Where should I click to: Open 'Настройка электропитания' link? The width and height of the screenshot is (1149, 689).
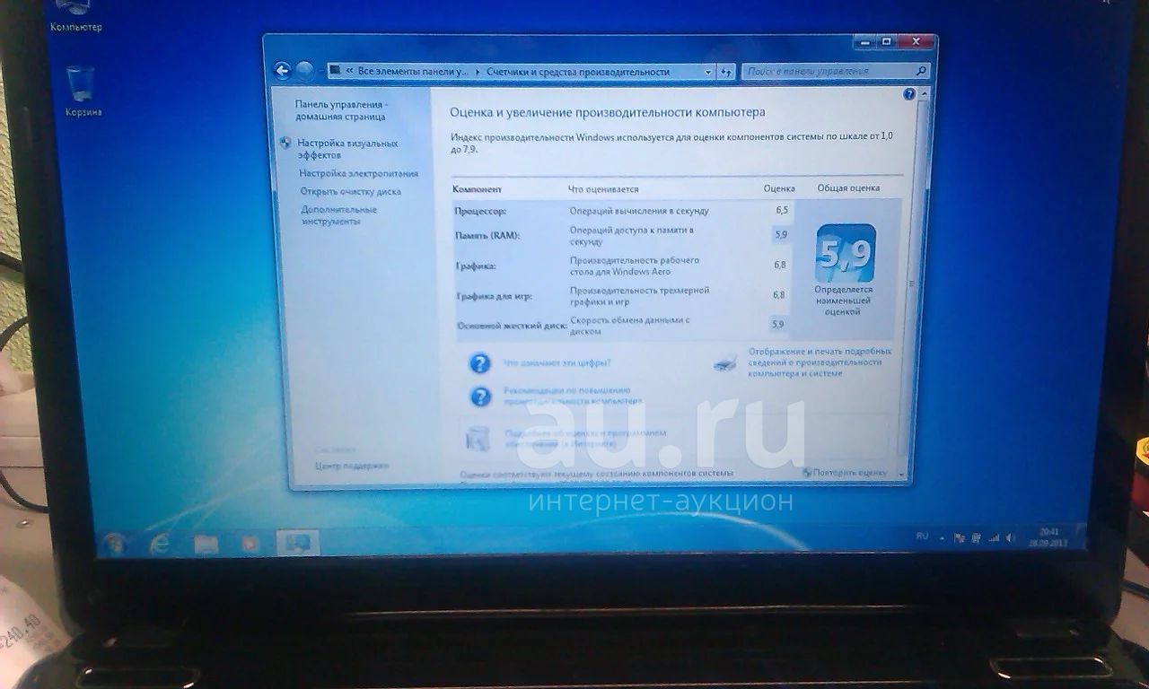(x=359, y=173)
